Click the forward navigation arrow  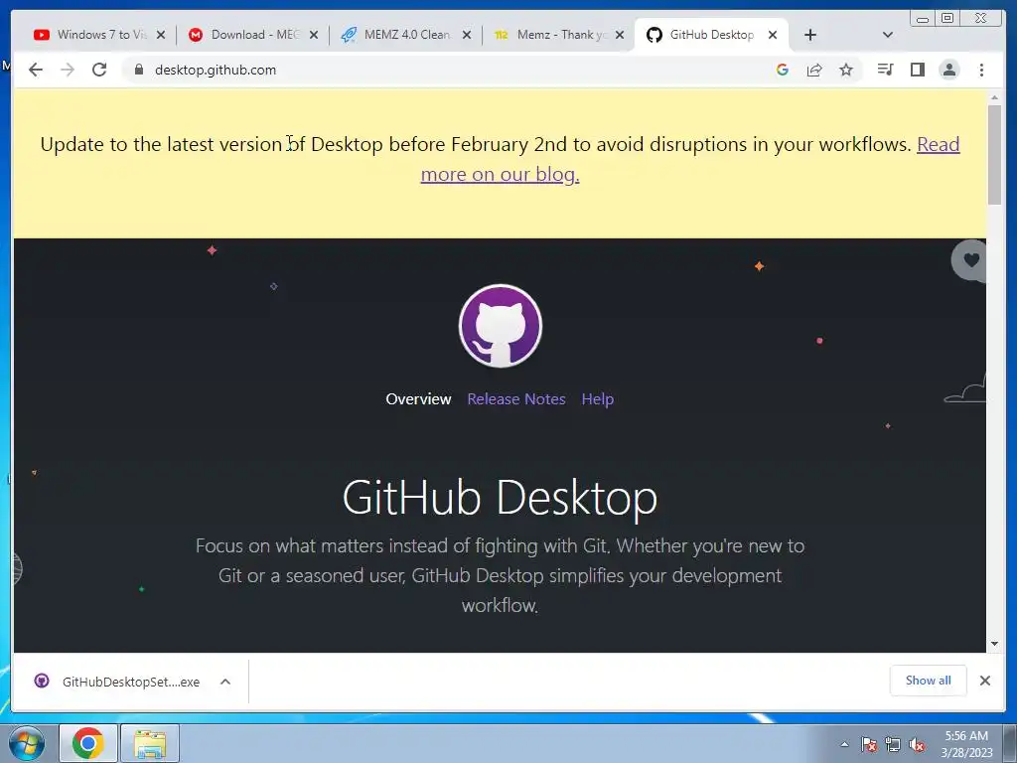(x=68, y=70)
